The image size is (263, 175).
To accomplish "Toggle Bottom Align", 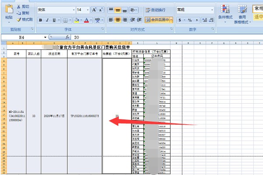I will (124, 10).
